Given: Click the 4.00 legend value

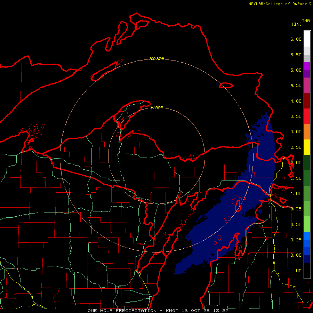Looking at the screenshot, I should pyautogui.click(x=296, y=101).
